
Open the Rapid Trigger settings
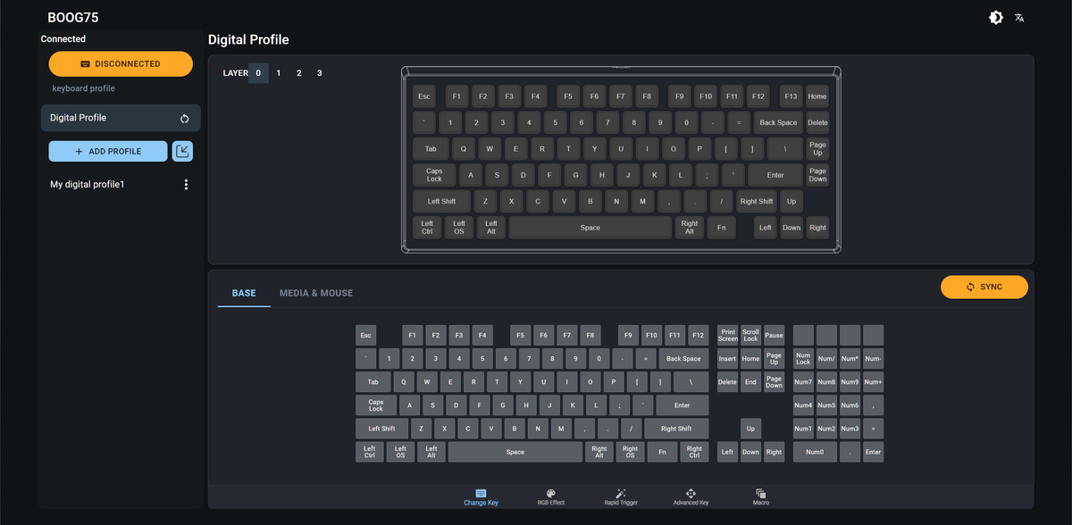[621, 497]
